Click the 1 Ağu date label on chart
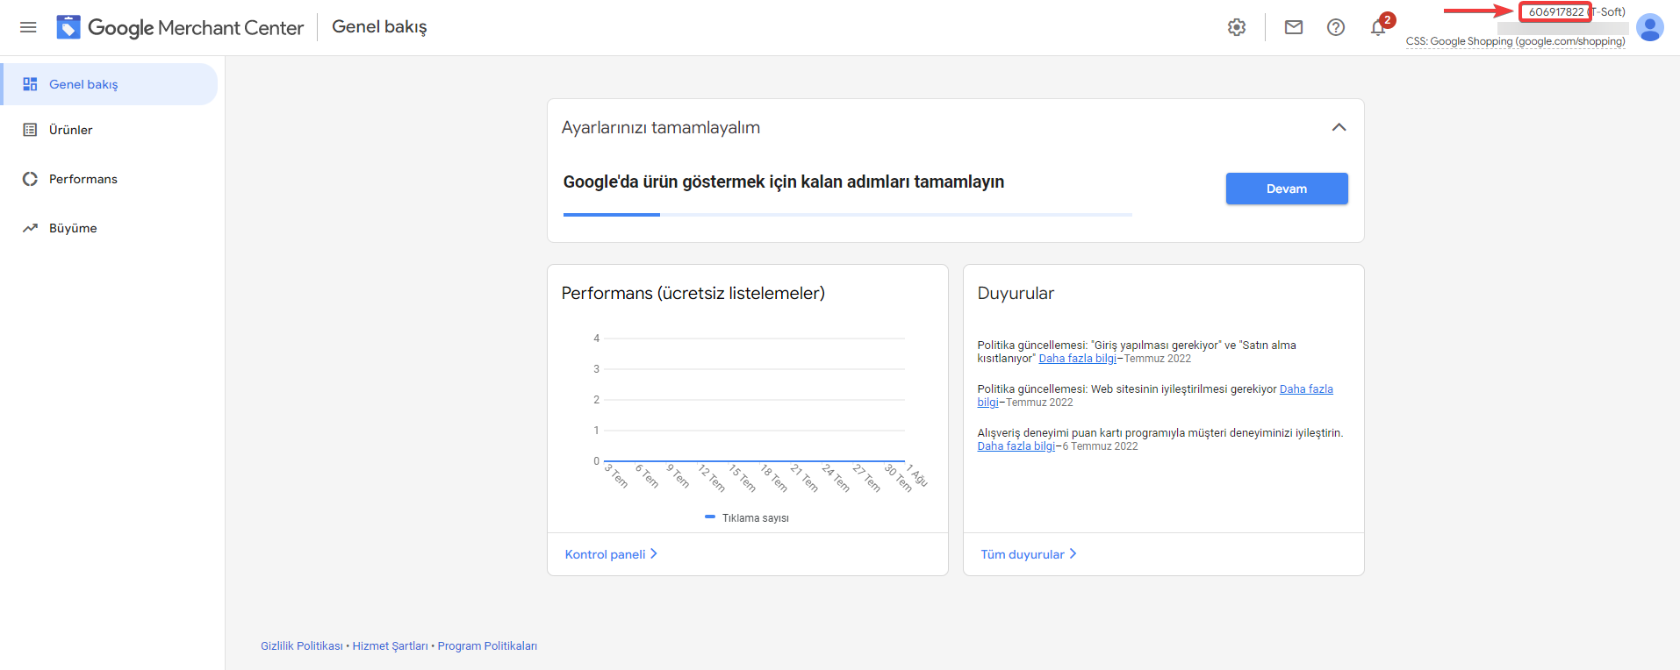 [x=916, y=475]
